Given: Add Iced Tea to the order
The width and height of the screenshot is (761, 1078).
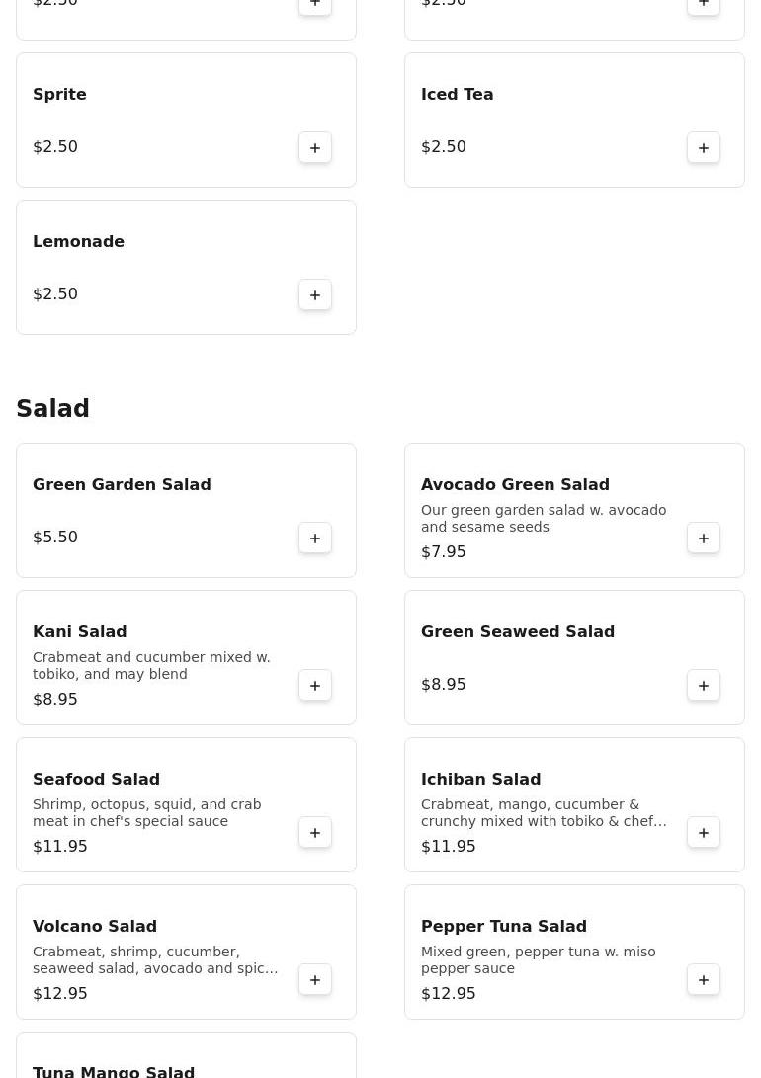Looking at the screenshot, I should pyautogui.click(x=704, y=147).
